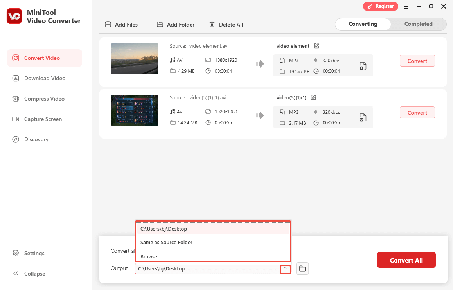Click the Add Files button
The width and height of the screenshot is (453, 290).
pos(121,25)
